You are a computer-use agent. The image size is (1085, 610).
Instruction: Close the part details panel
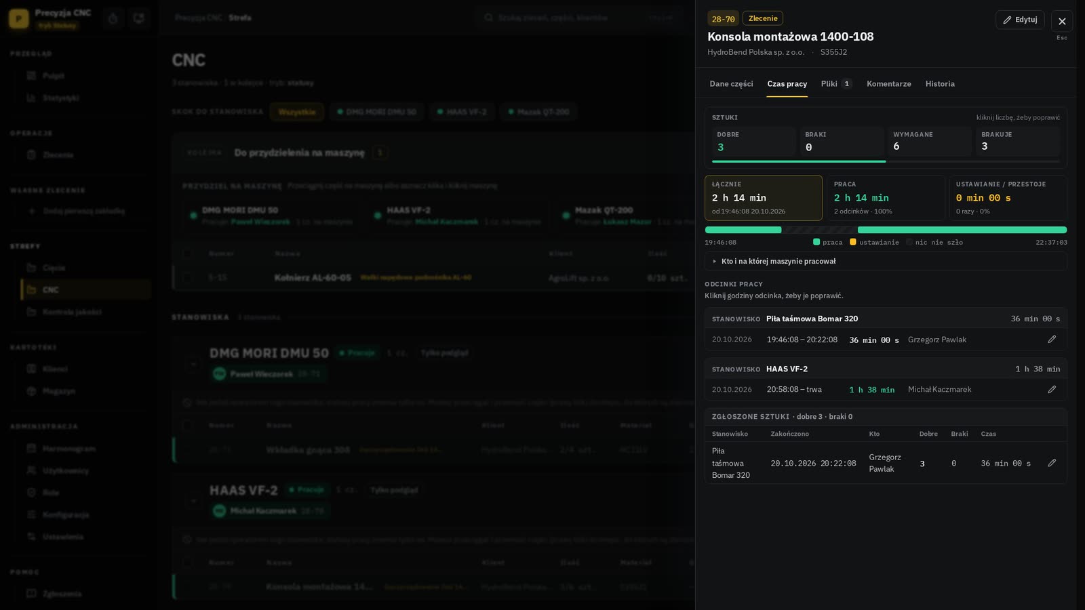(x=1062, y=21)
